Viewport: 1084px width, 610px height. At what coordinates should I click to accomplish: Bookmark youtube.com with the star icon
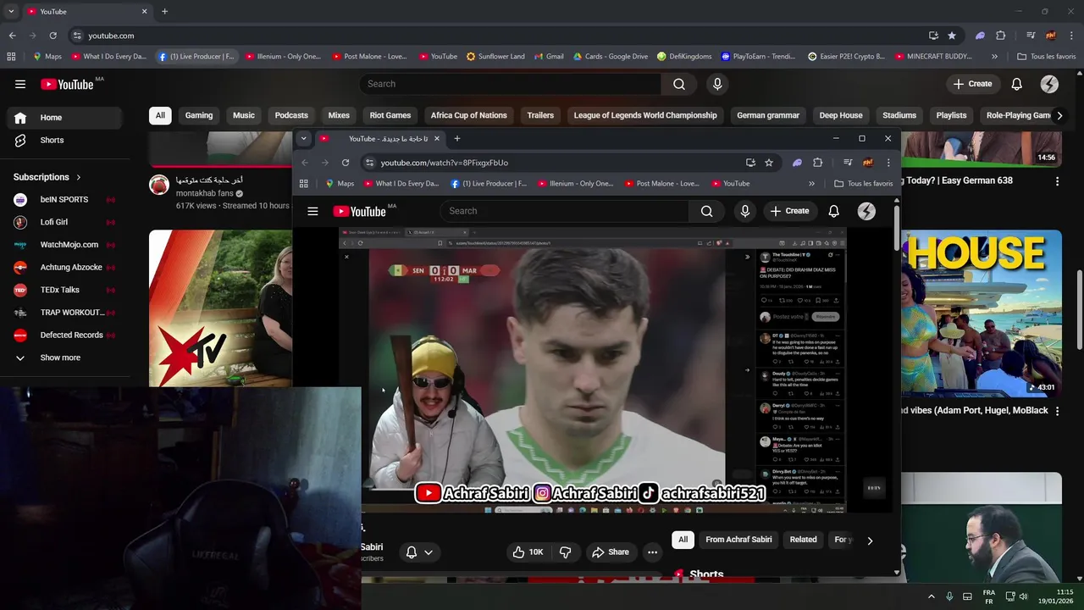[x=952, y=36]
